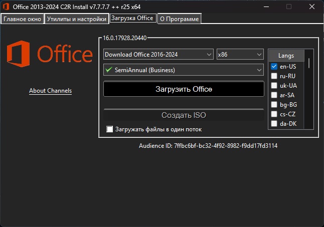The height and width of the screenshot is (227, 324).
Task: Click the Office app icon in title bar
Action: point(6,7)
